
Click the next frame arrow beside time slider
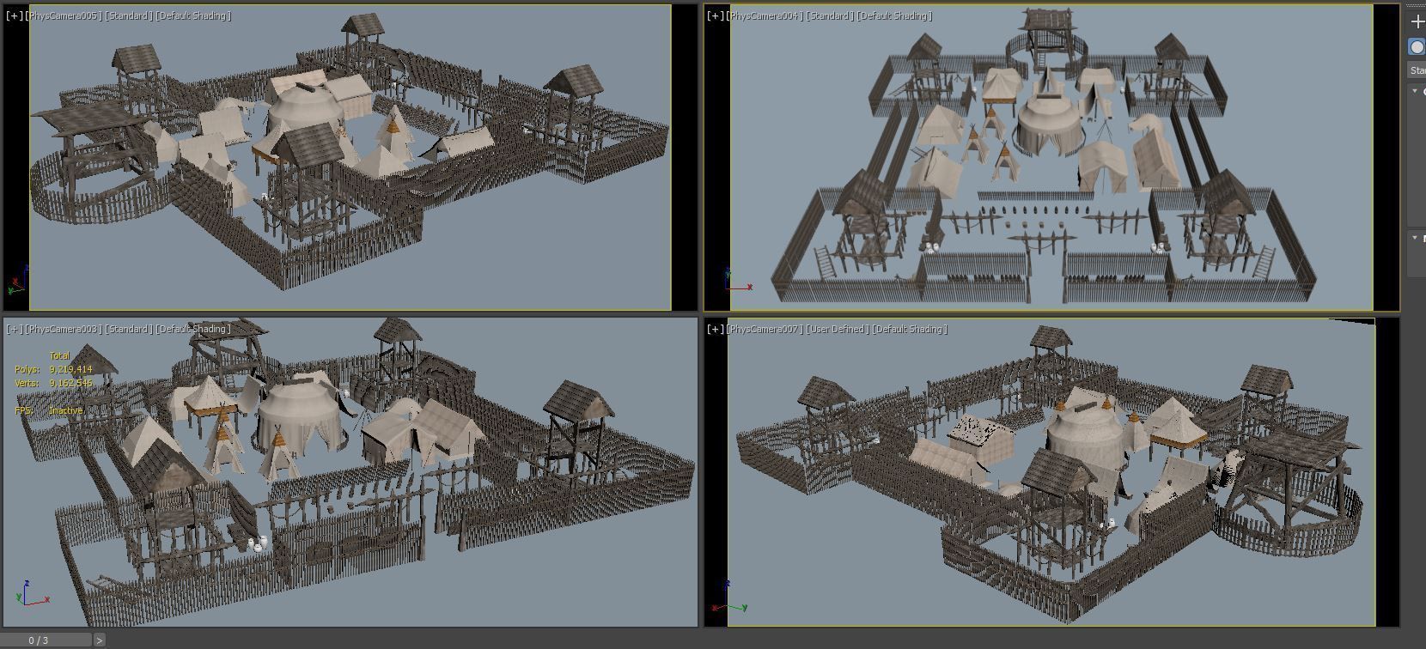coord(100,640)
